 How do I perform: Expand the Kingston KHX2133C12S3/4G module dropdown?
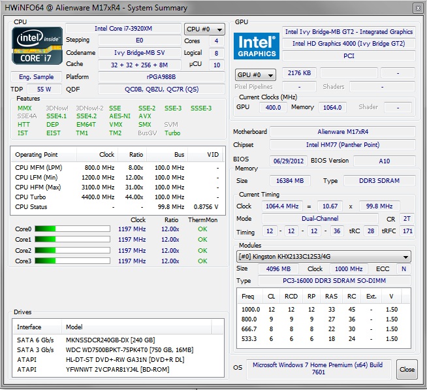pos(324,257)
